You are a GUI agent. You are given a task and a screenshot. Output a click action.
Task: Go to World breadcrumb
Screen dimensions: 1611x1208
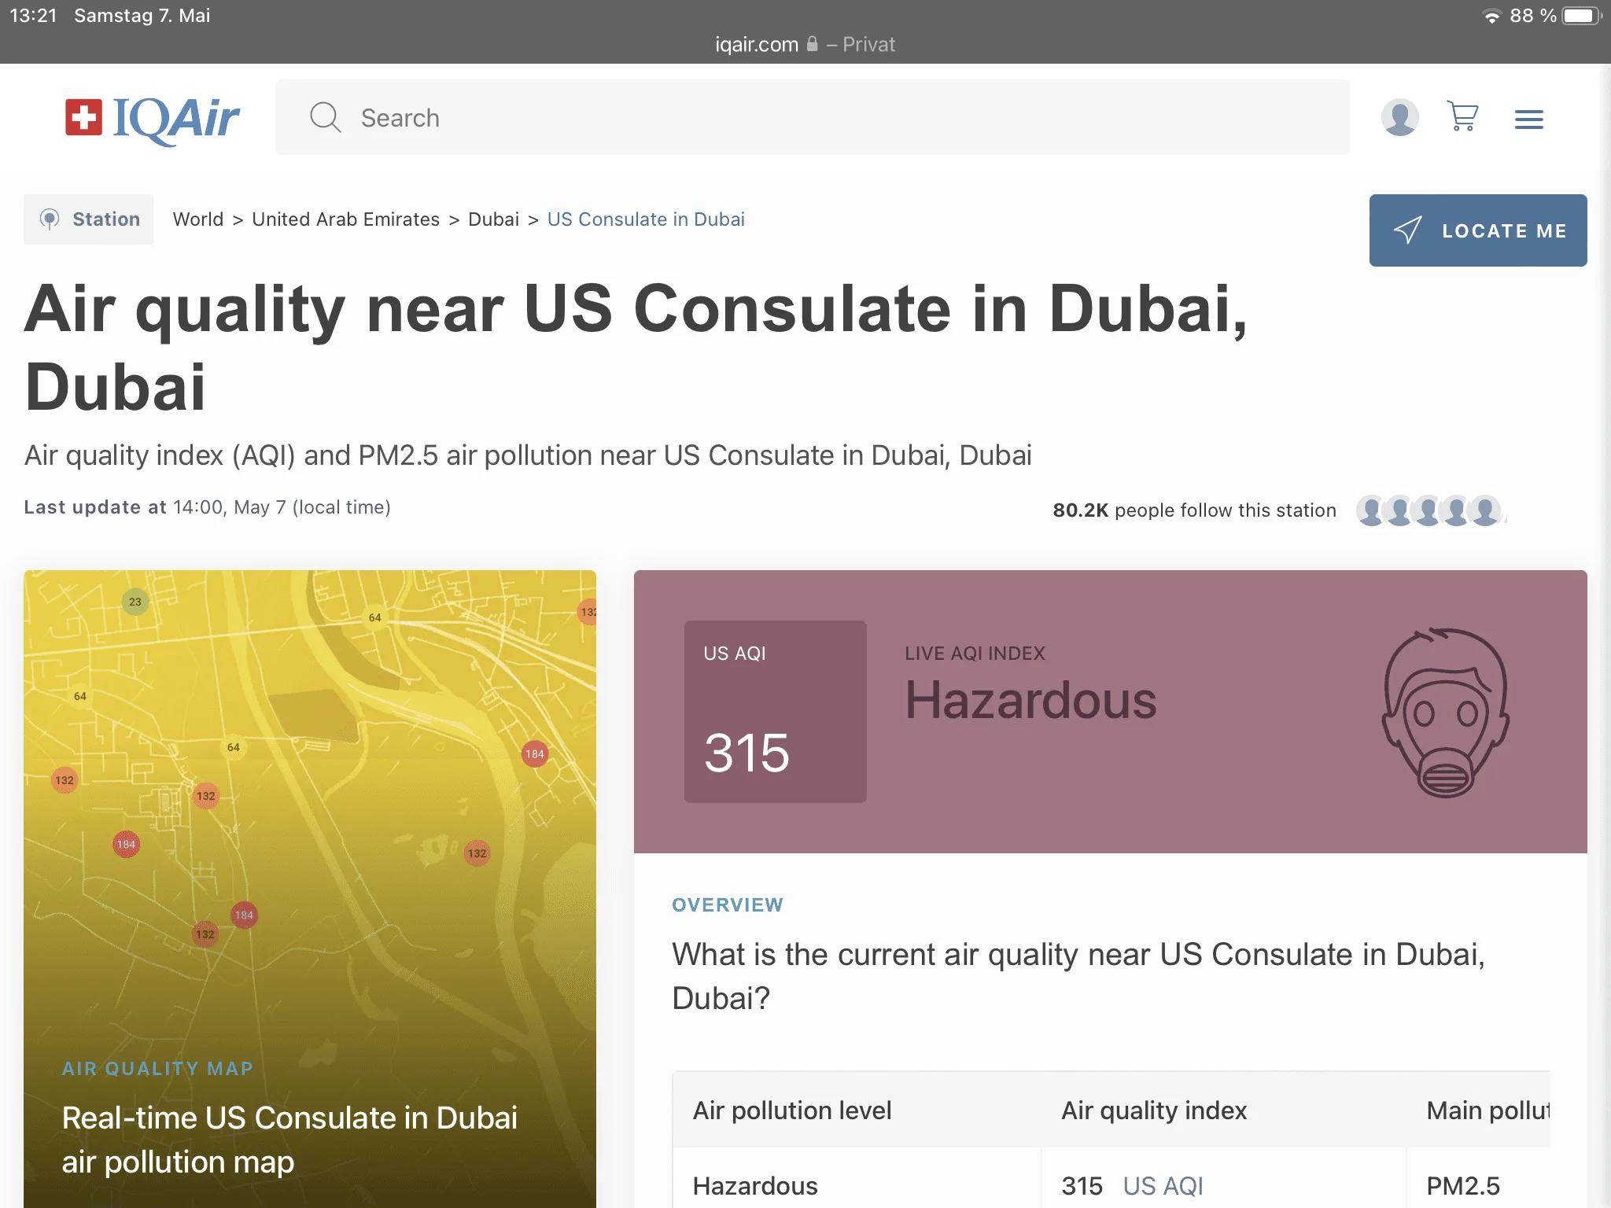tap(198, 219)
